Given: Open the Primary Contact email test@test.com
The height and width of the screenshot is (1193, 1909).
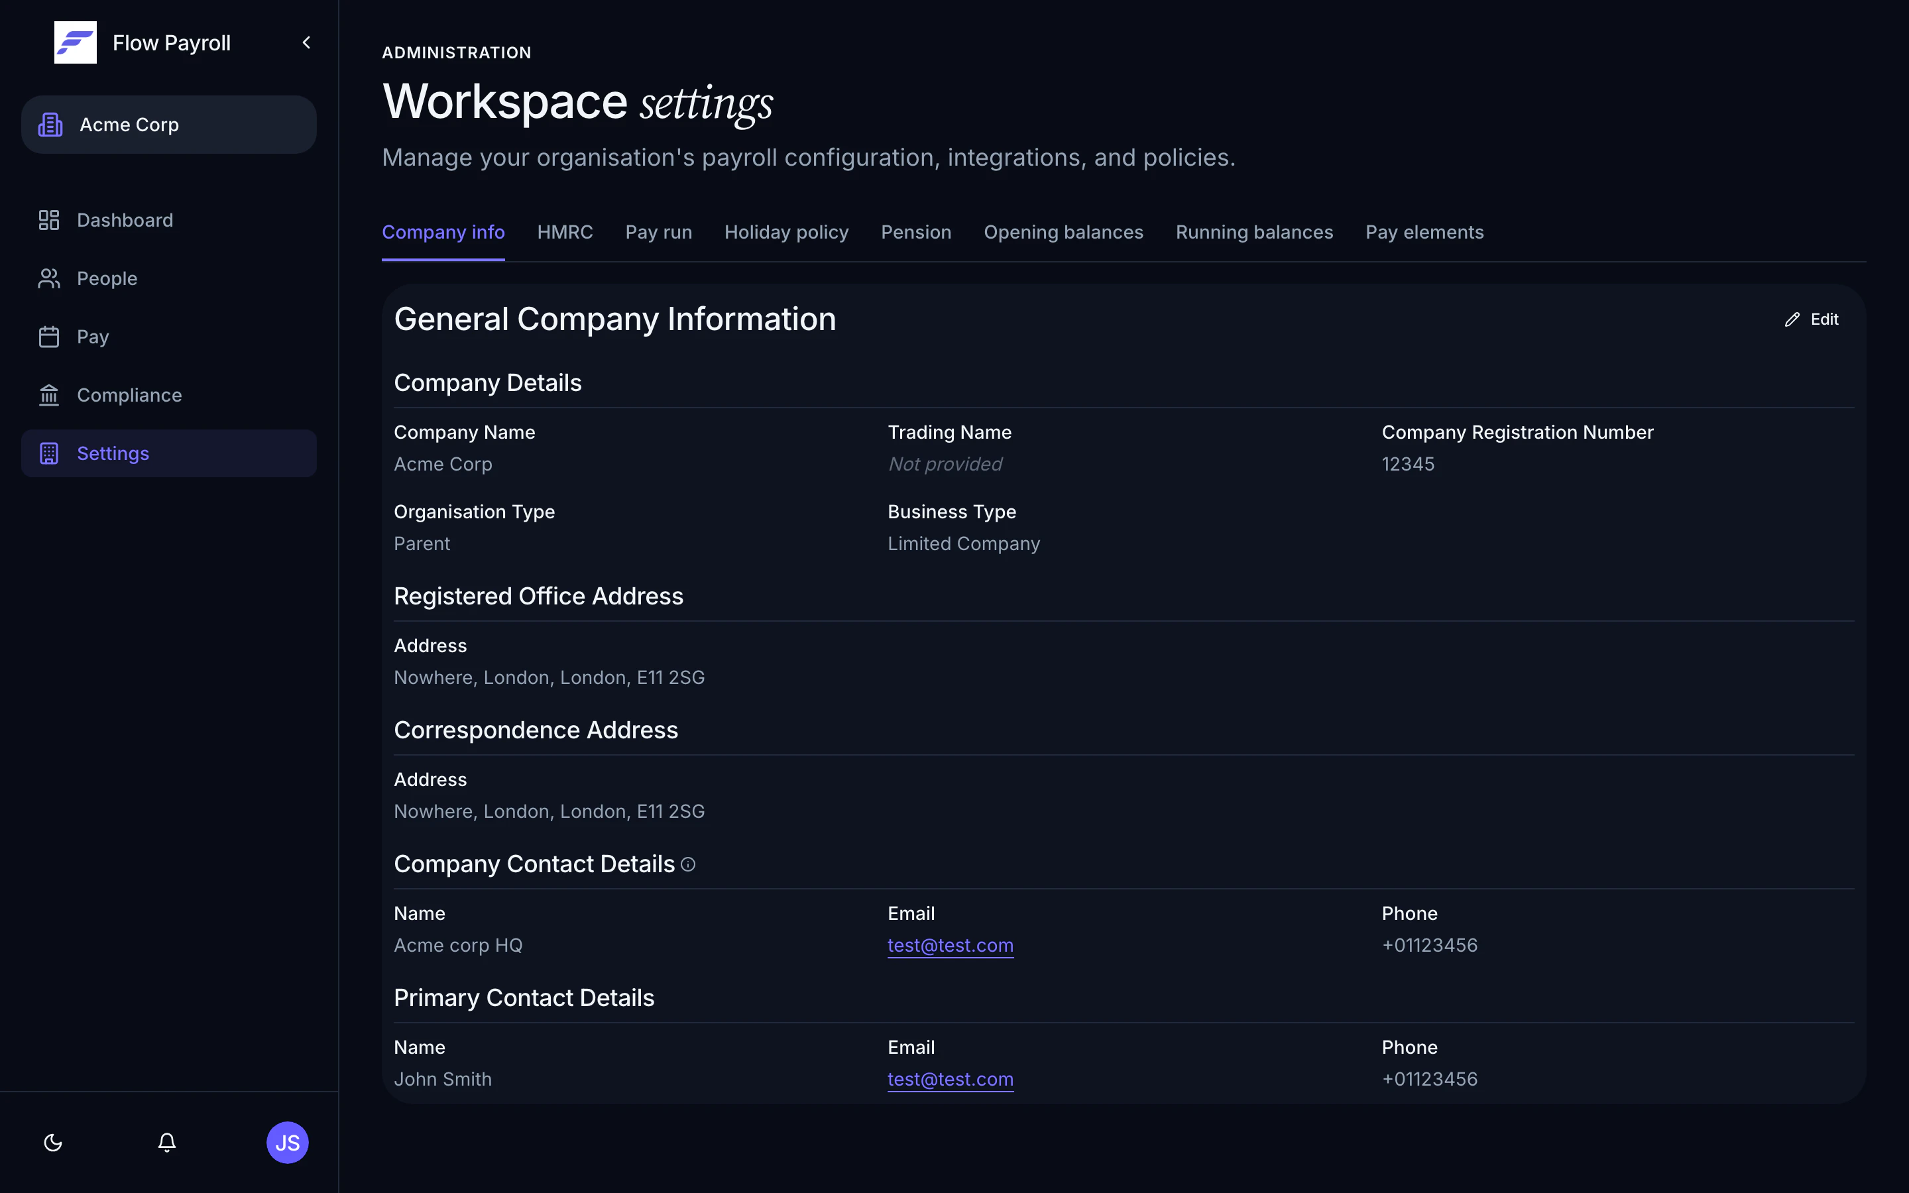Looking at the screenshot, I should point(950,1080).
